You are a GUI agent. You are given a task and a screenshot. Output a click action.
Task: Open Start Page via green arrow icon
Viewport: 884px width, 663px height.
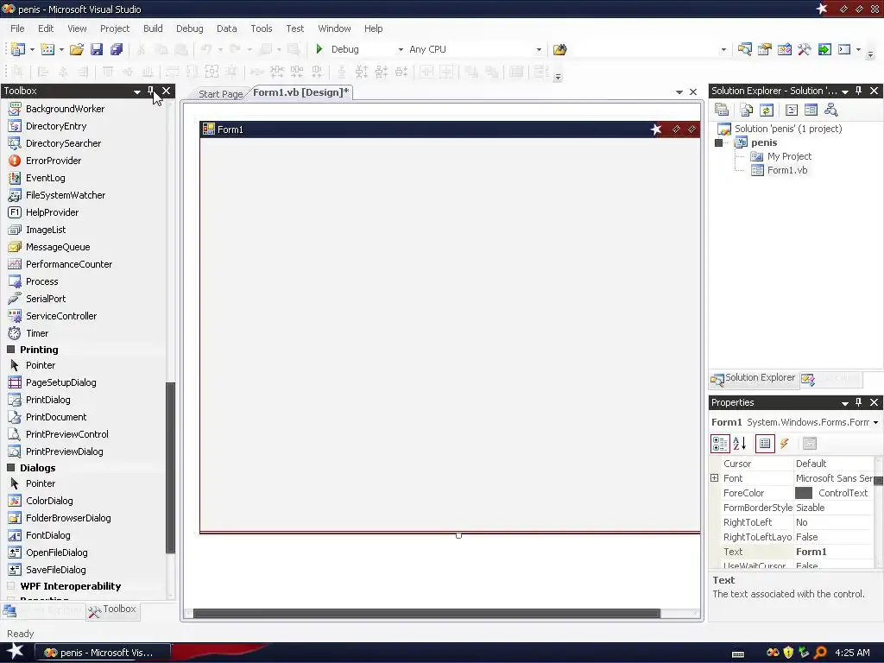click(x=824, y=49)
